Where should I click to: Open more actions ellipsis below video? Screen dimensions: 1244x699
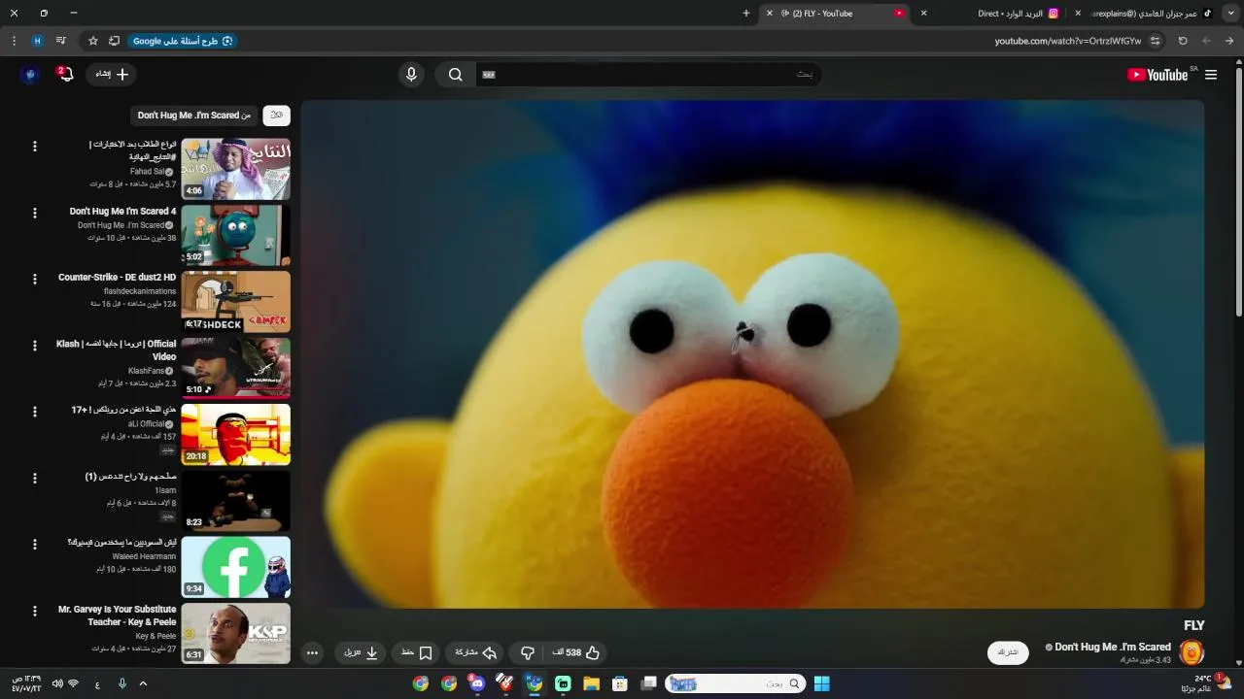312,653
